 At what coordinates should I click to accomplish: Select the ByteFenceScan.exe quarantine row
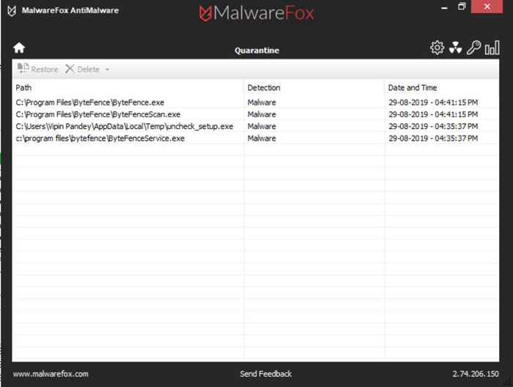tap(97, 114)
